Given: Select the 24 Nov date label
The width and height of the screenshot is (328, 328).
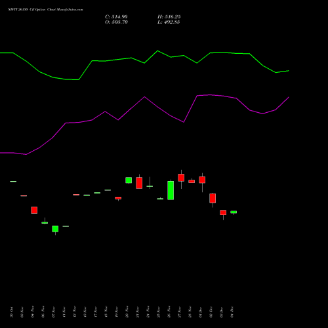Looking at the screenshot, I should (148, 312).
